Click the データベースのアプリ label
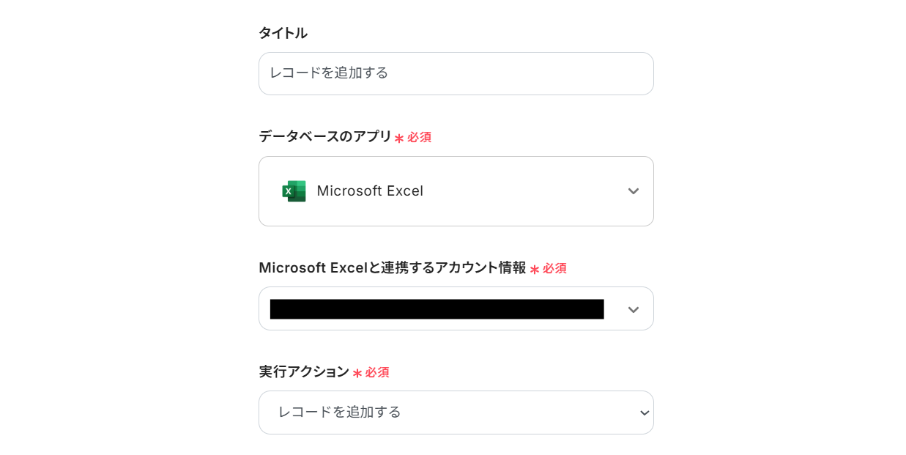The width and height of the screenshot is (906, 455). tap(325, 136)
